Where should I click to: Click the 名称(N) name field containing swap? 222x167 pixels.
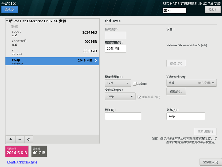[186, 116]
